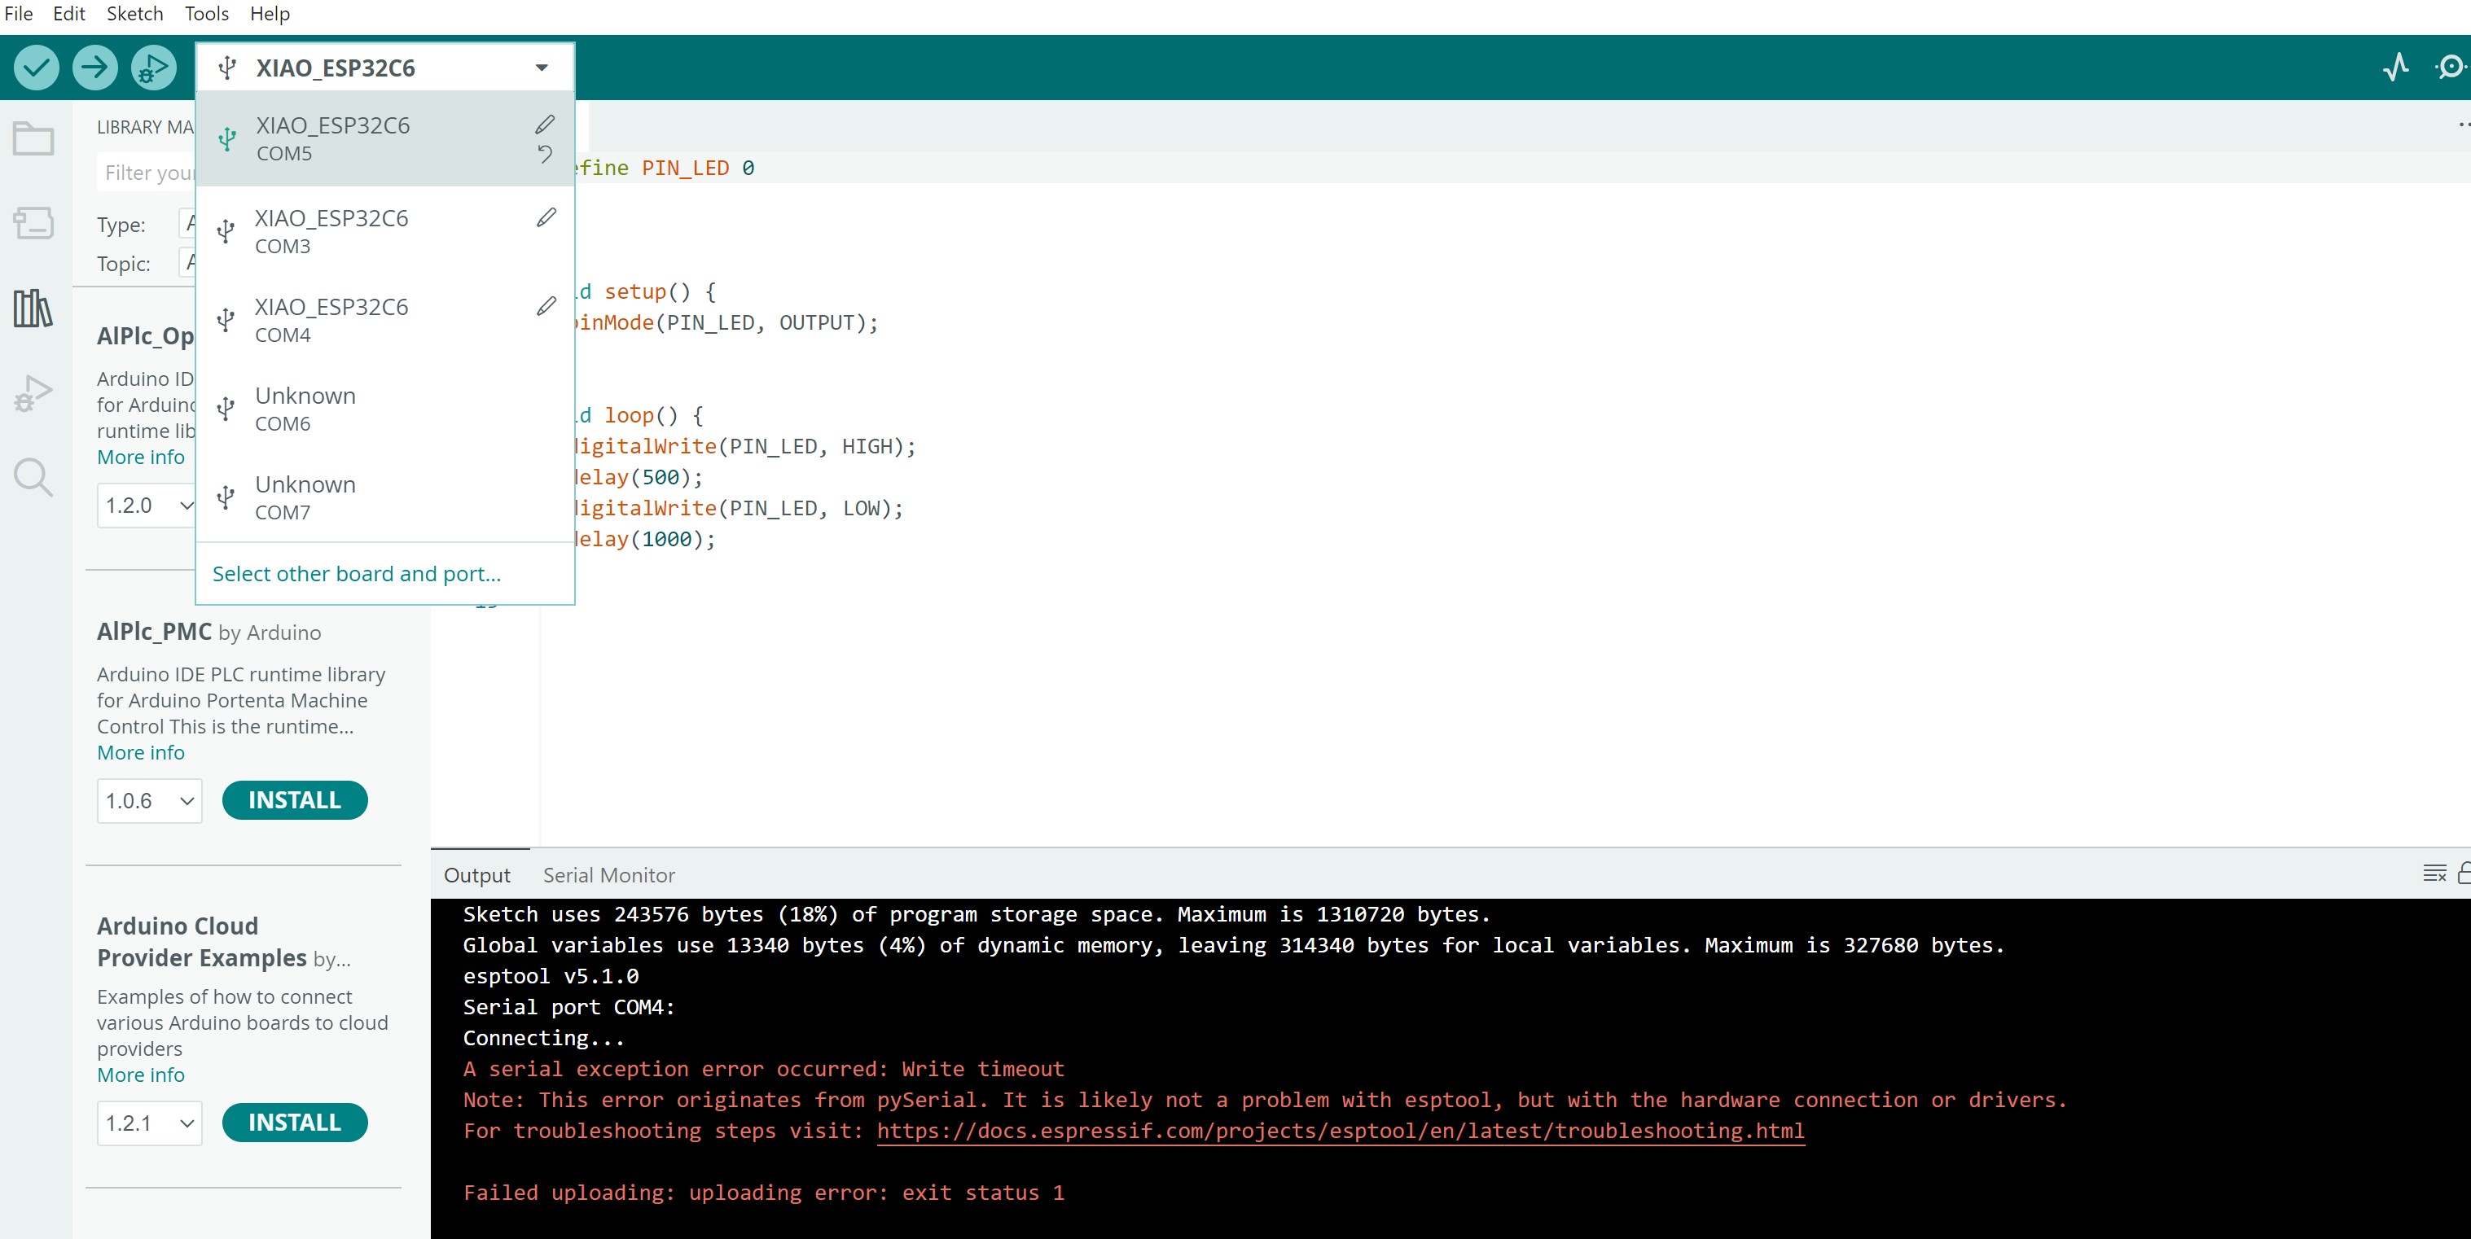Collapse the XIAO_ESP32C6 board selector dropdown
Screen dimensions: 2471x1239
541,68
